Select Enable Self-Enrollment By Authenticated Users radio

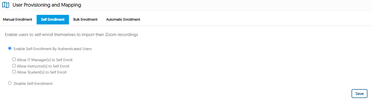pos(10,48)
